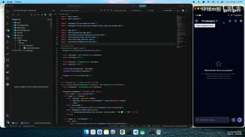245x137 pixels.
Task: Click the UTF-8 encoding status item
Action: pyautogui.click(x=132, y=126)
